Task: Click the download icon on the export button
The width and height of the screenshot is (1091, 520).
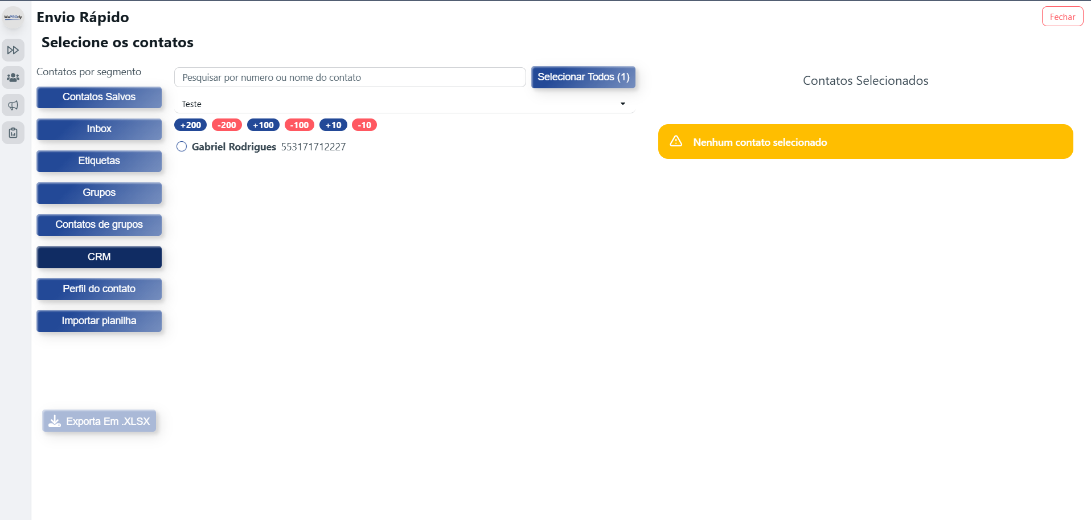Action: click(55, 421)
